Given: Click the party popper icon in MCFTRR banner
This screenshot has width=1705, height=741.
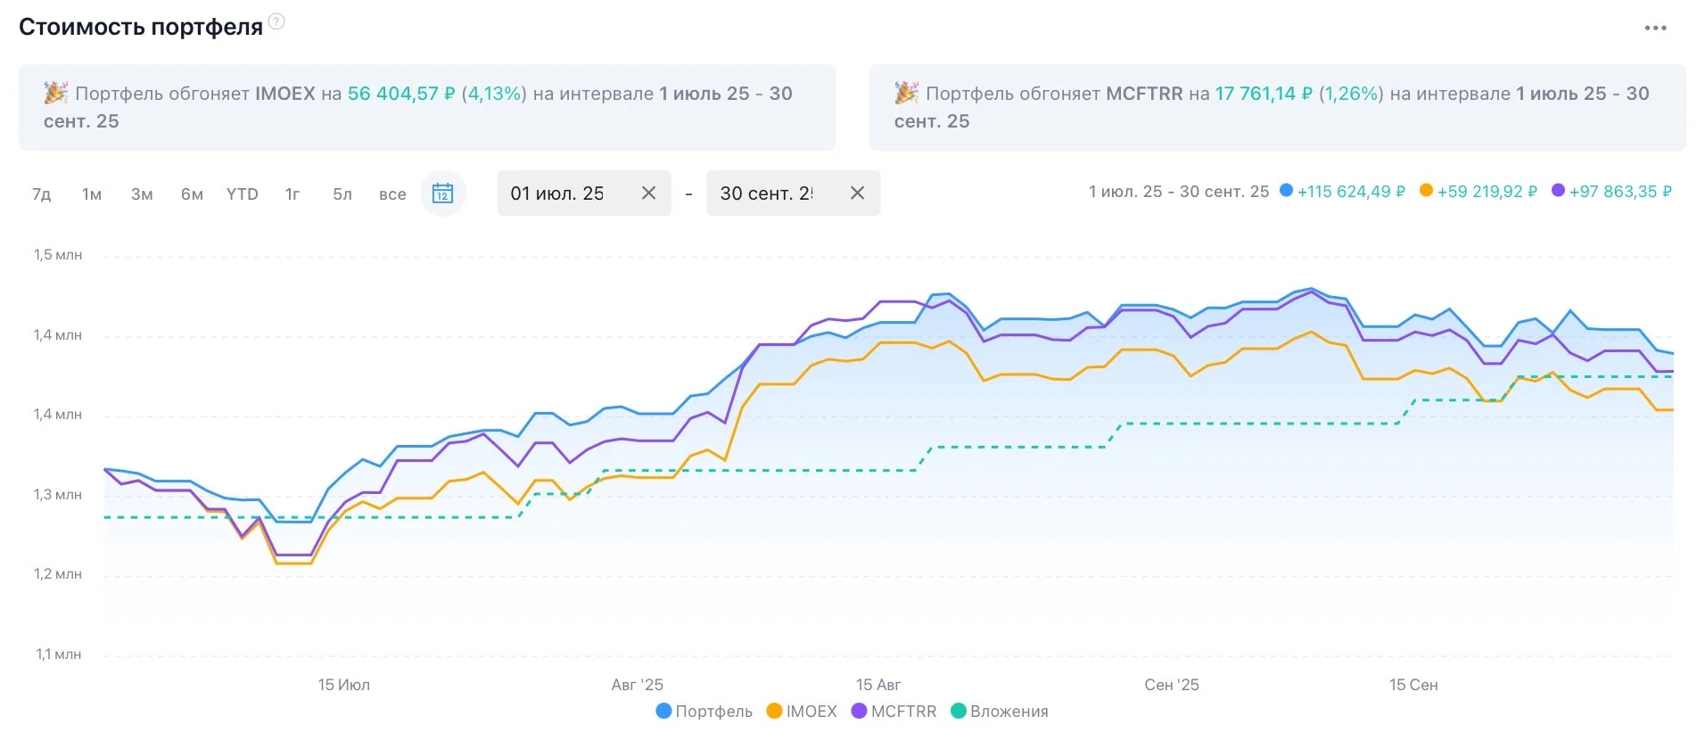Looking at the screenshot, I should pyautogui.click(x=906, y=93).
